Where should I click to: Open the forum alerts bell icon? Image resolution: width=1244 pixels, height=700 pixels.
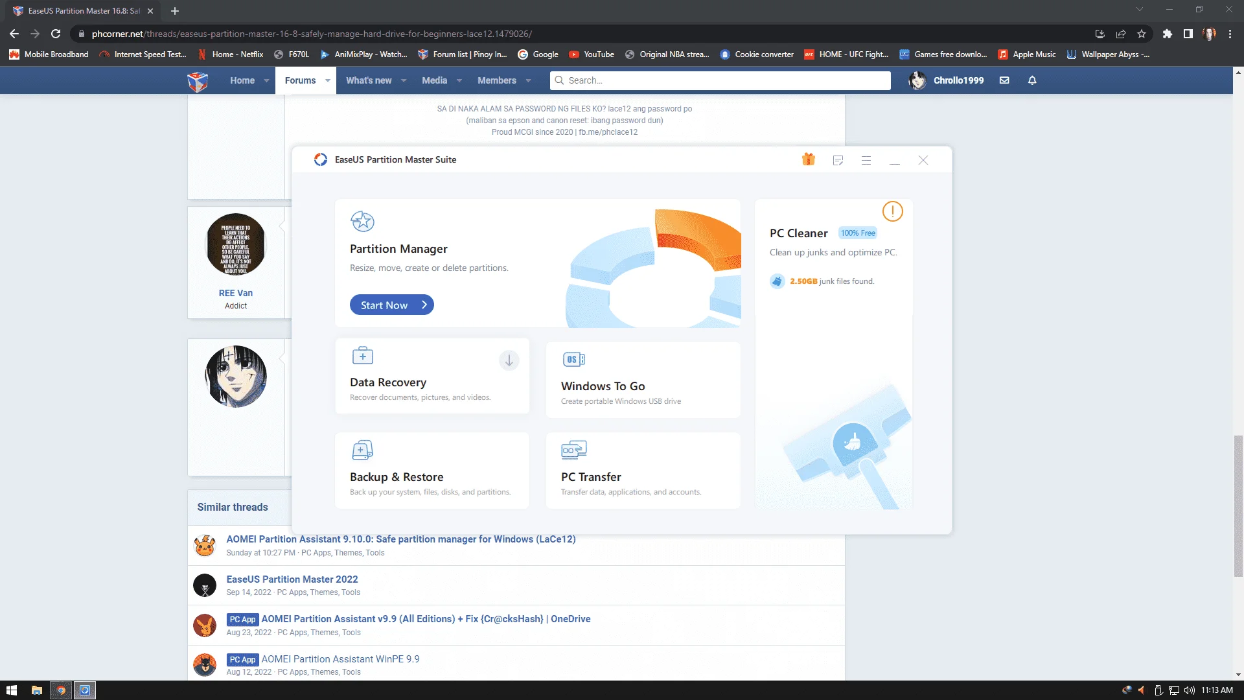(1032, 80)
